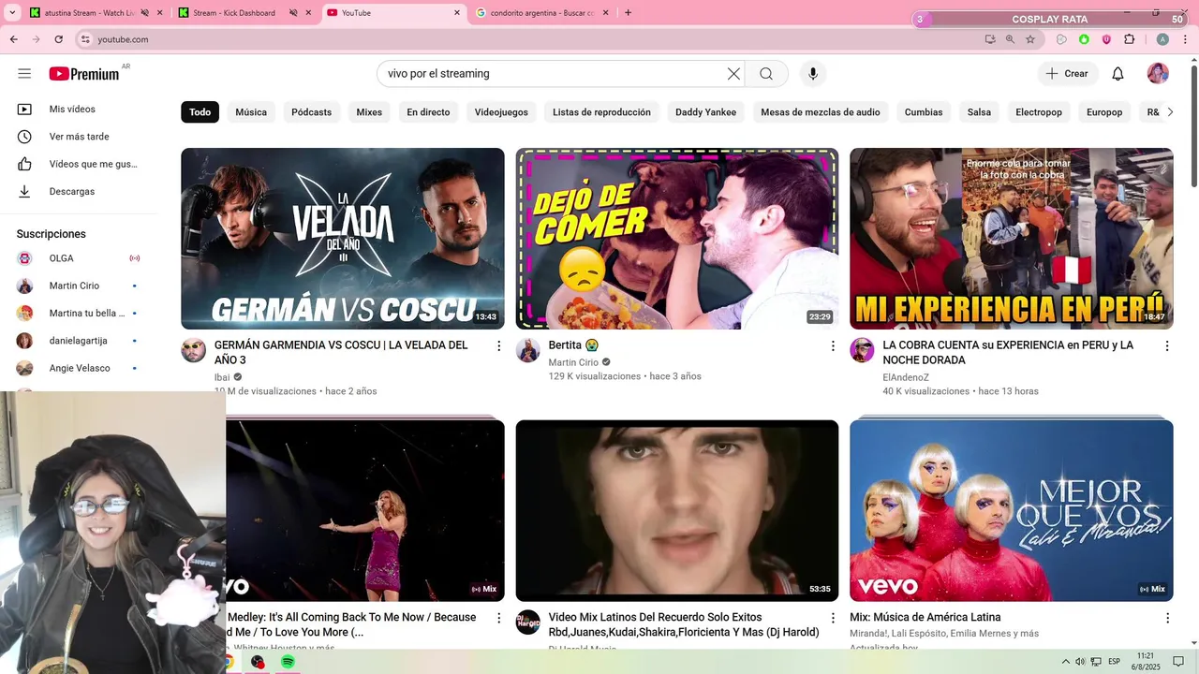Image resolution: width=1199 pixels, height=674 pixels.
Task: Select the Cumbias filter chip
Action: click(x=924, y=112)
